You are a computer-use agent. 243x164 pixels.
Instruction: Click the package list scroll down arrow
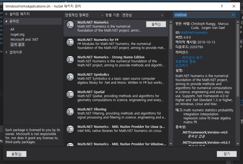pos(171,144)
